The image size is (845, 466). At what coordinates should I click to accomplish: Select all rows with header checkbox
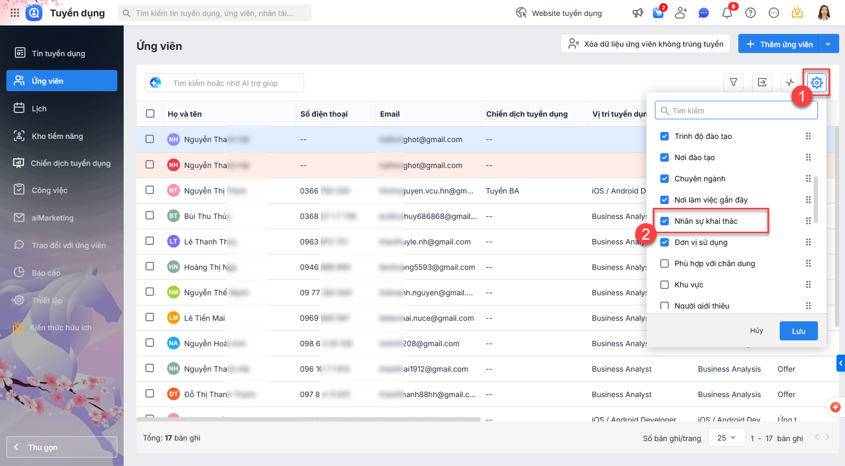point(150,113)
